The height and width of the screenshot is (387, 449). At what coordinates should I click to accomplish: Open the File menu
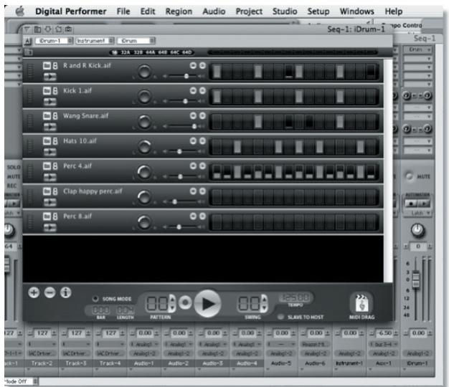123,11
